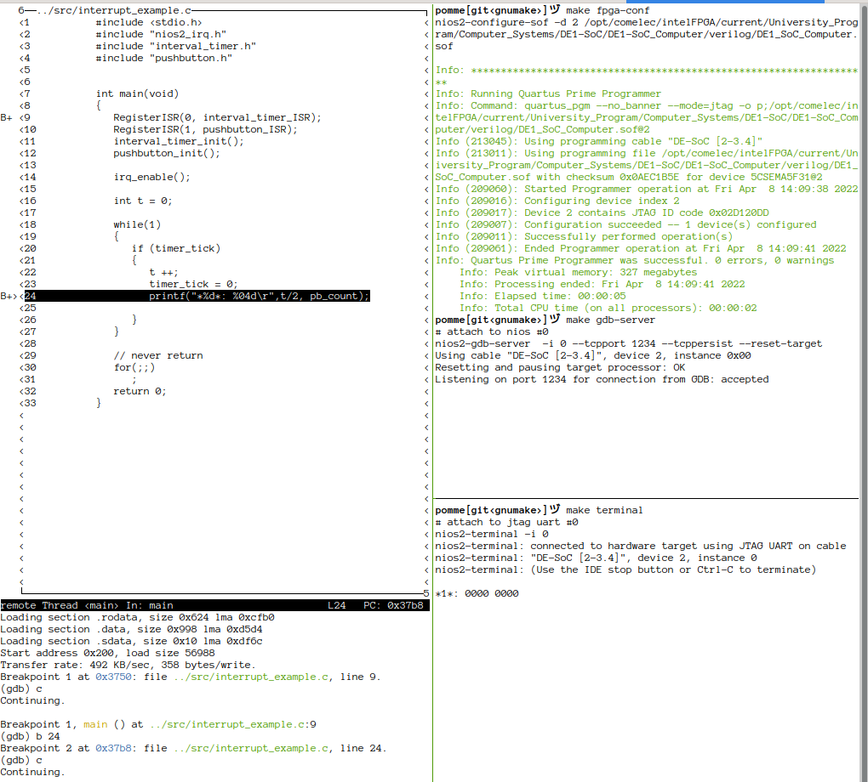Click the B+> current breakpoint marker at line 24
This screenshot has height=782, width=868.
[9, 296]
